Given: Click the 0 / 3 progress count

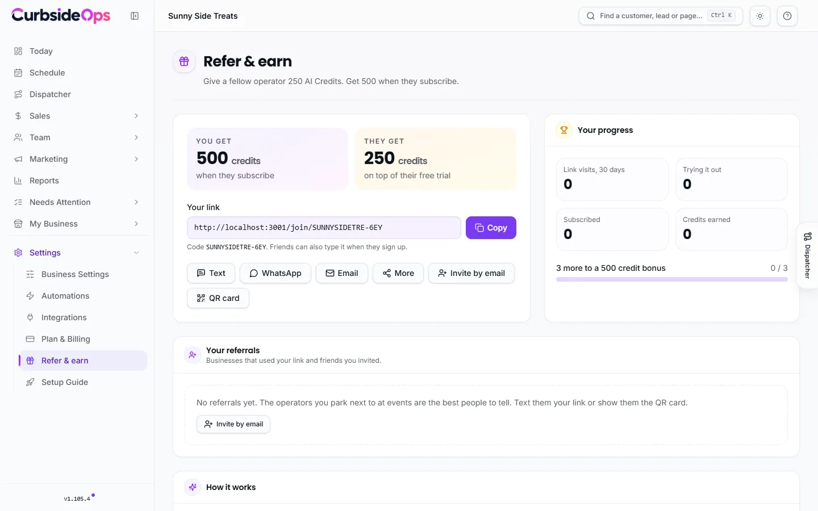Looking at the screenshot, I should click(x=779, y=268).
